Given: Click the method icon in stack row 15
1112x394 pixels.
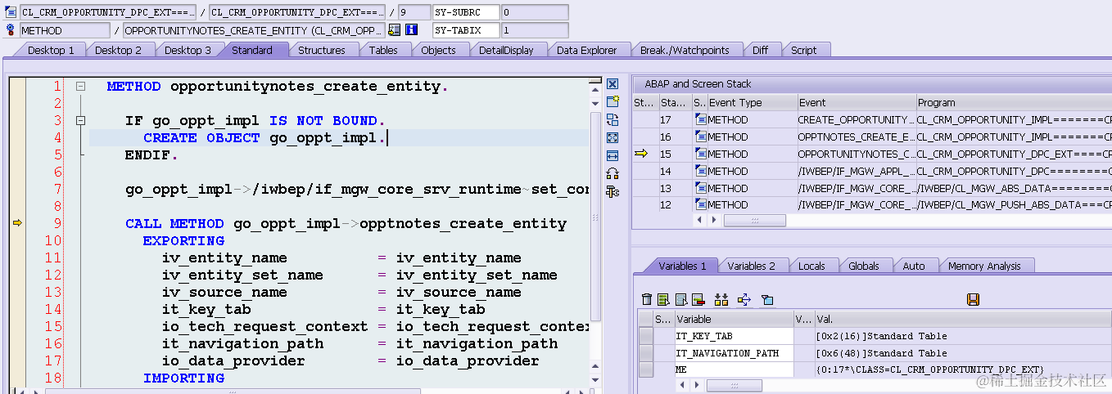Looking at the screenshot, I should (x=700, y=154).
